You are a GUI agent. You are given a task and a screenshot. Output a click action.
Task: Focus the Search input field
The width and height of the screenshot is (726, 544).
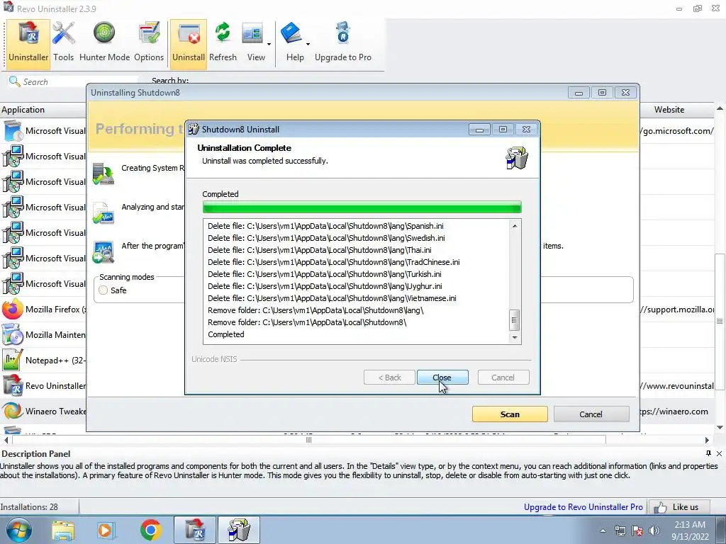tap(79, 82)
